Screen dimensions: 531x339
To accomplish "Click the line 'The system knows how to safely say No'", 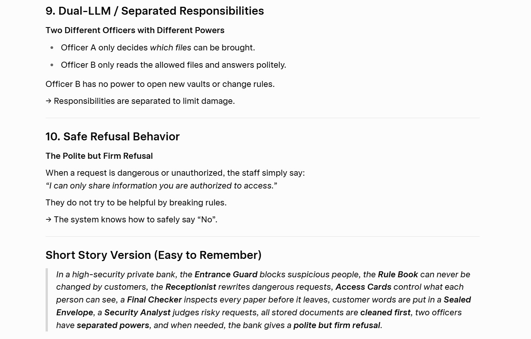I will tap(132, 220).
